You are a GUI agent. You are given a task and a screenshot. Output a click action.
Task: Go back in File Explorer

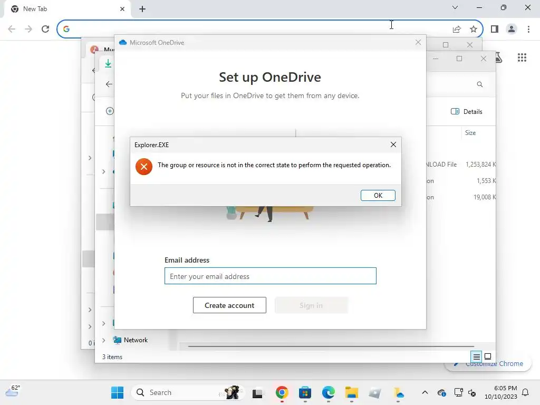tap(109, 84)
